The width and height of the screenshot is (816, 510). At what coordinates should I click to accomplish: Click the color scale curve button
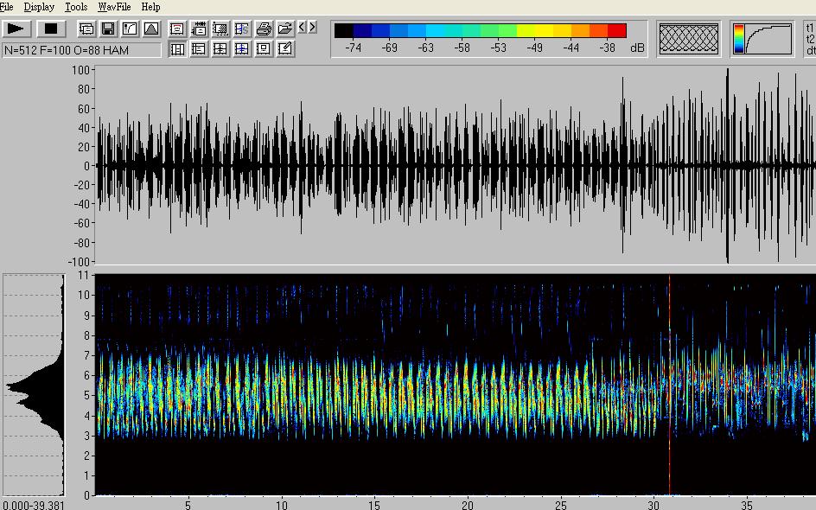(x=762, y=39)
